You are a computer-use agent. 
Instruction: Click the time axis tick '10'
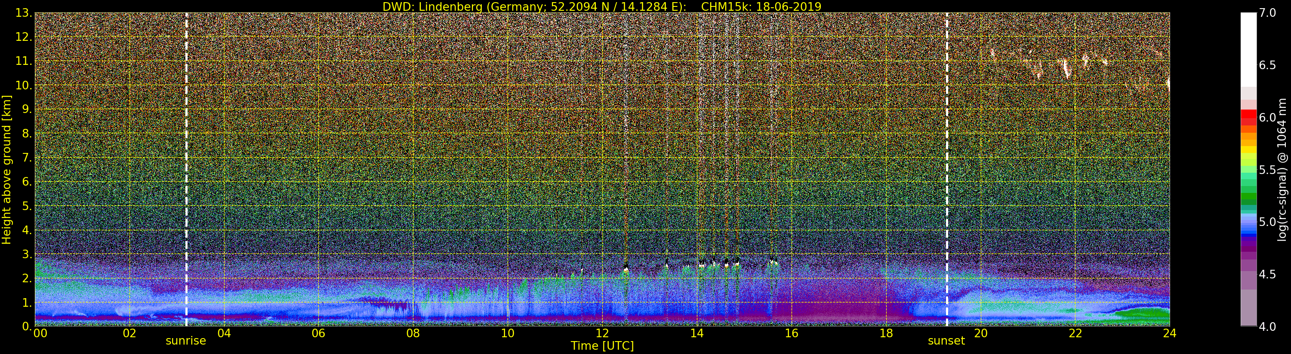tap(508, 333)
